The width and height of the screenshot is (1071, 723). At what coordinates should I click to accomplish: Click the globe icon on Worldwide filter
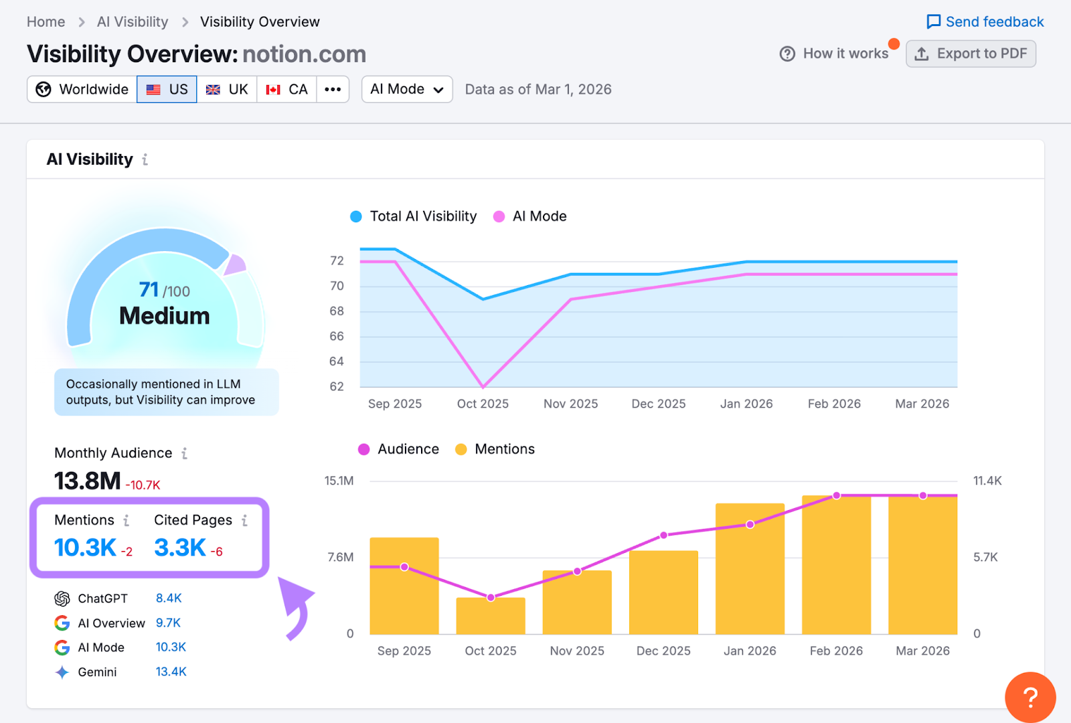point(43,89)
